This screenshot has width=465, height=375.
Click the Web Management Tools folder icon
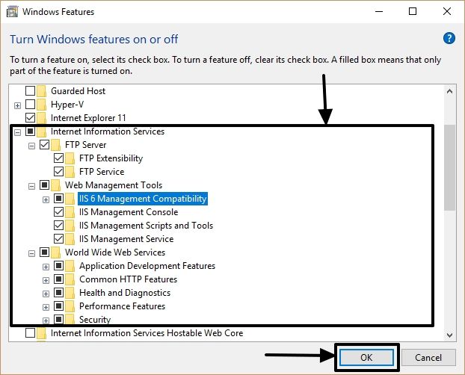click(x=56, y=185)
